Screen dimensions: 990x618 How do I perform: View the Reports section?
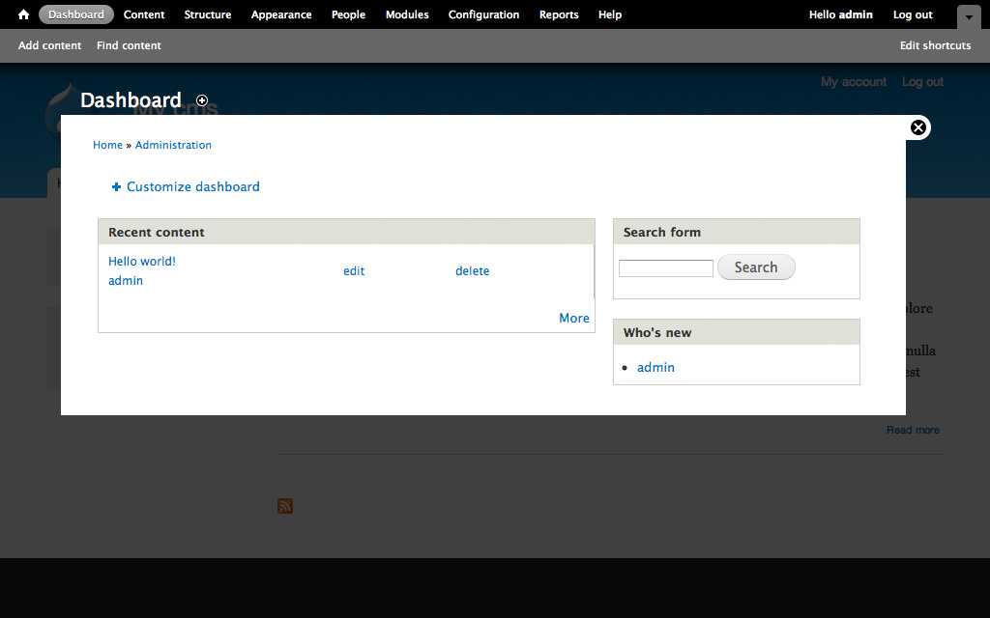pyautogui.click(x=559, y=14)
